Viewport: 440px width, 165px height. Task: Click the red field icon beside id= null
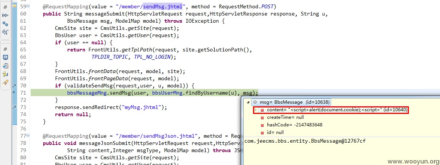tap(262, 133)
